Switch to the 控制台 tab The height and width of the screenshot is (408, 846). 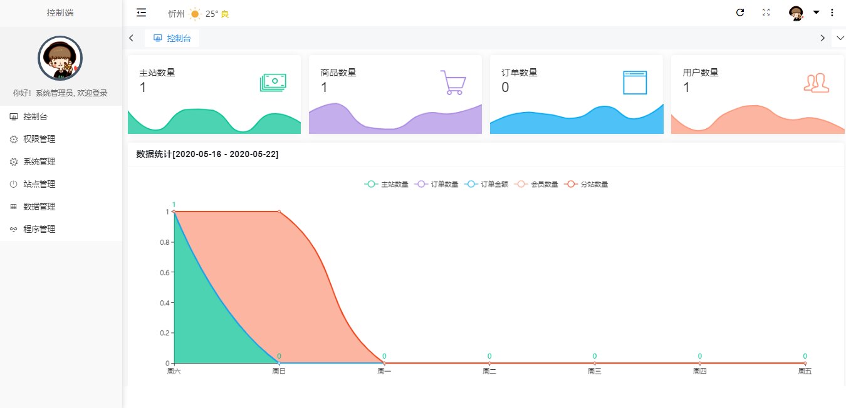pyautogui.click(x=172, y=38)
